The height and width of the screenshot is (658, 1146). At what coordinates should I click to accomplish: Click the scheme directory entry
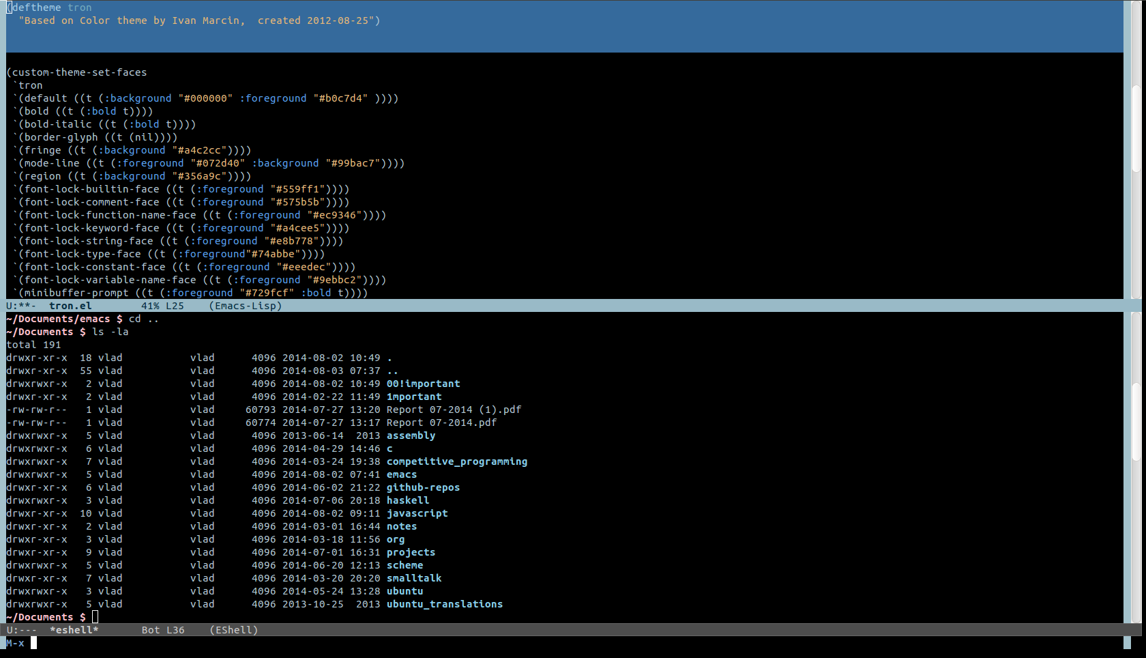405,565
